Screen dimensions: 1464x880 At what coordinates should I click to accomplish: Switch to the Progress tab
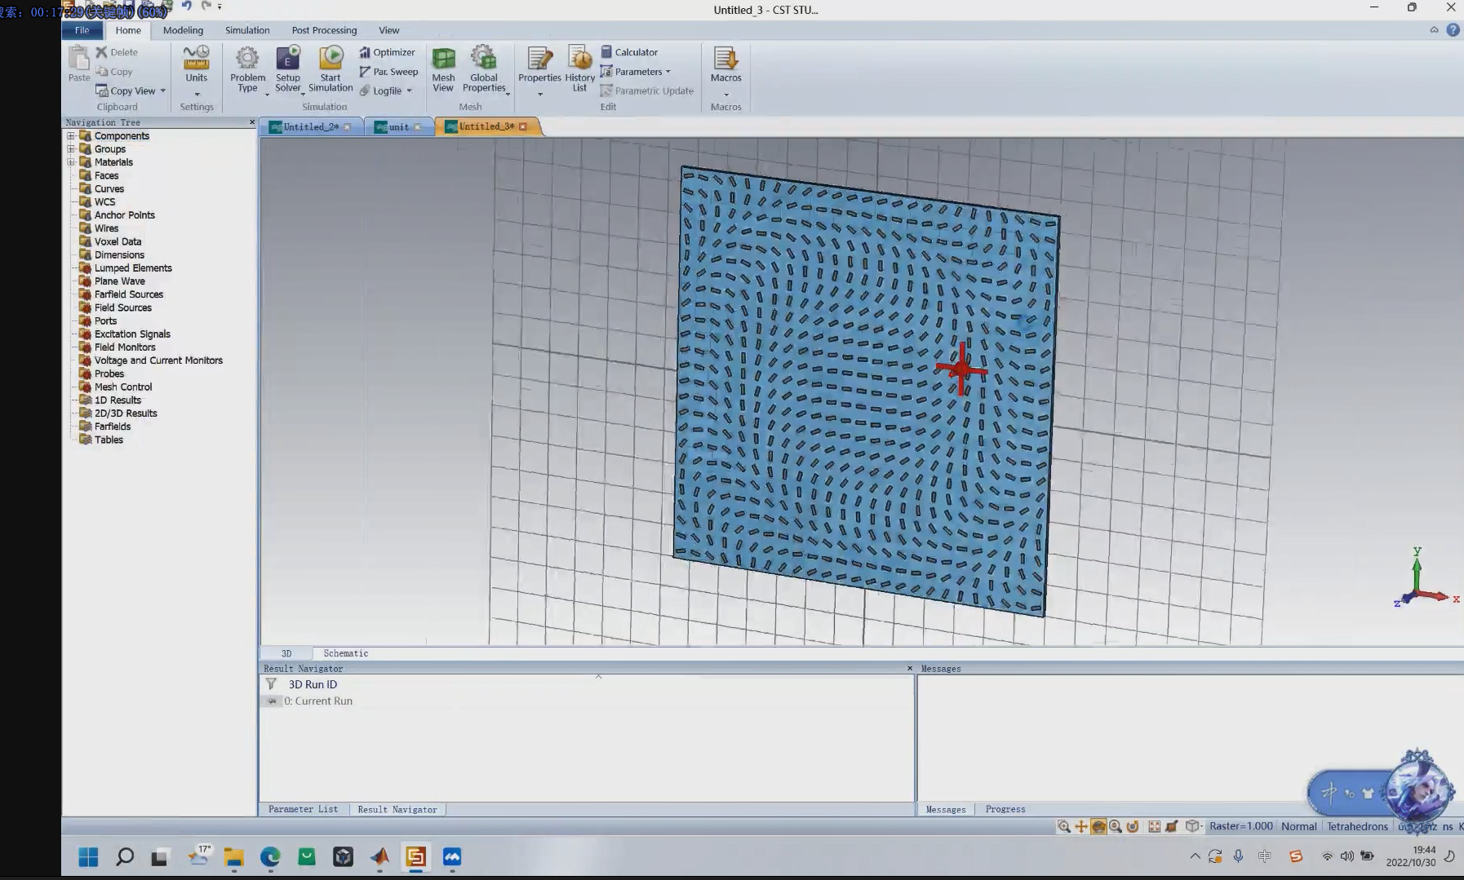point(1005,809)
